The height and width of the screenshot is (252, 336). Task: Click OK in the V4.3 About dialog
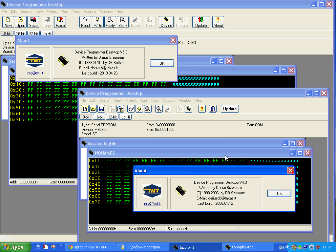(279, 194)
